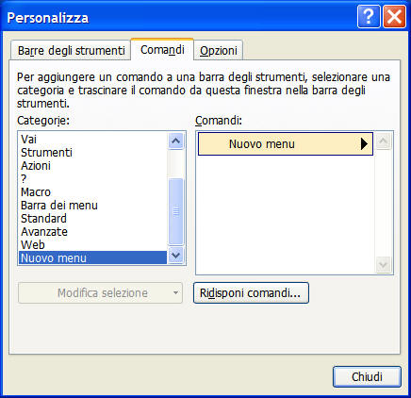411x398 pixels.
Task: Select the Comandi tab
Action: pyautogui.click(x=162, y=49)
